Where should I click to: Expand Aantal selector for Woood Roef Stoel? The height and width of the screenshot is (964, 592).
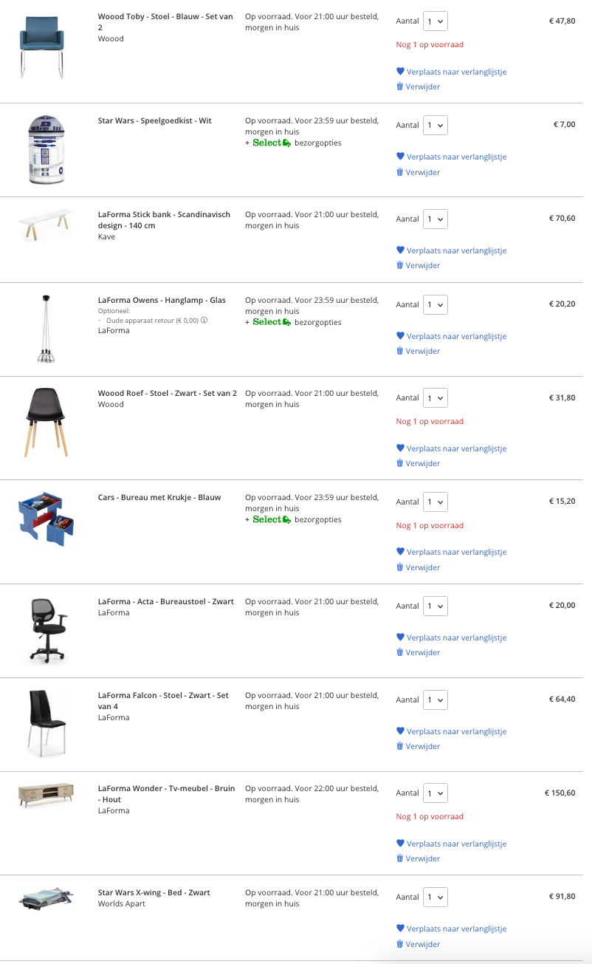pos(436,398)
